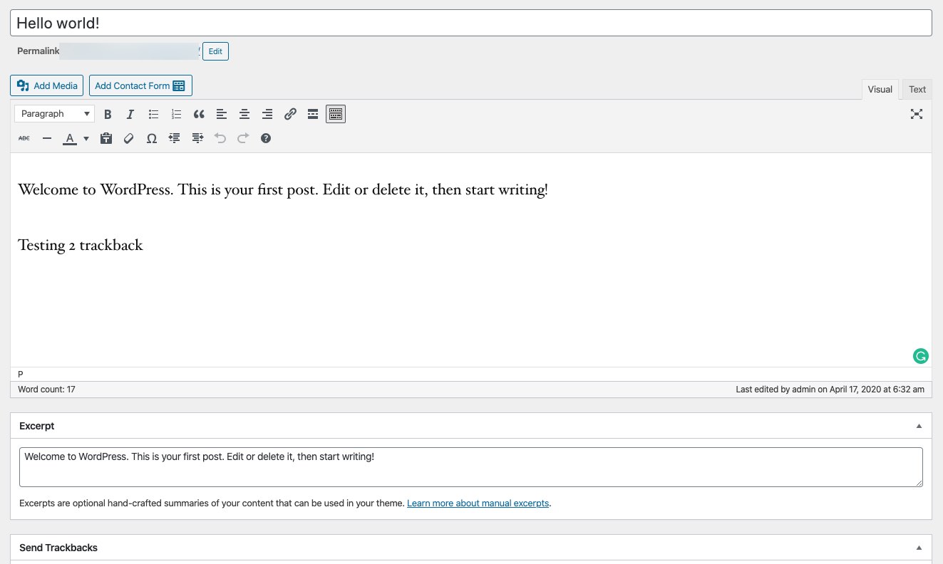
Task: Toggle bold formatting in the editor toolbar
Action: coord(108,114)
